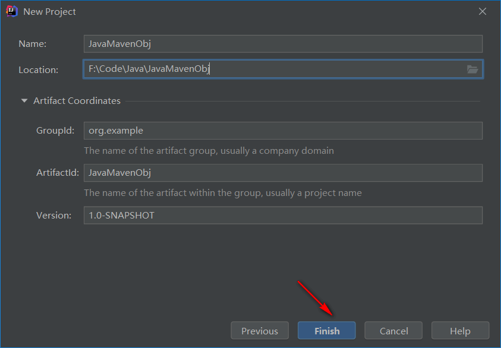Click the Artifact Coordinates disclosure arrow
This screenshot has width=501, height=348.
tap(24, 100)
